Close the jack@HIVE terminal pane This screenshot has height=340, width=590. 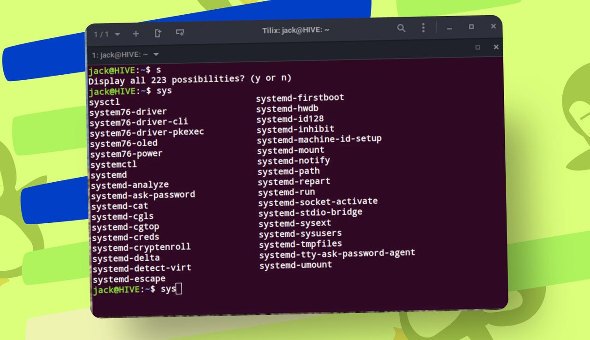pos(496,47)
